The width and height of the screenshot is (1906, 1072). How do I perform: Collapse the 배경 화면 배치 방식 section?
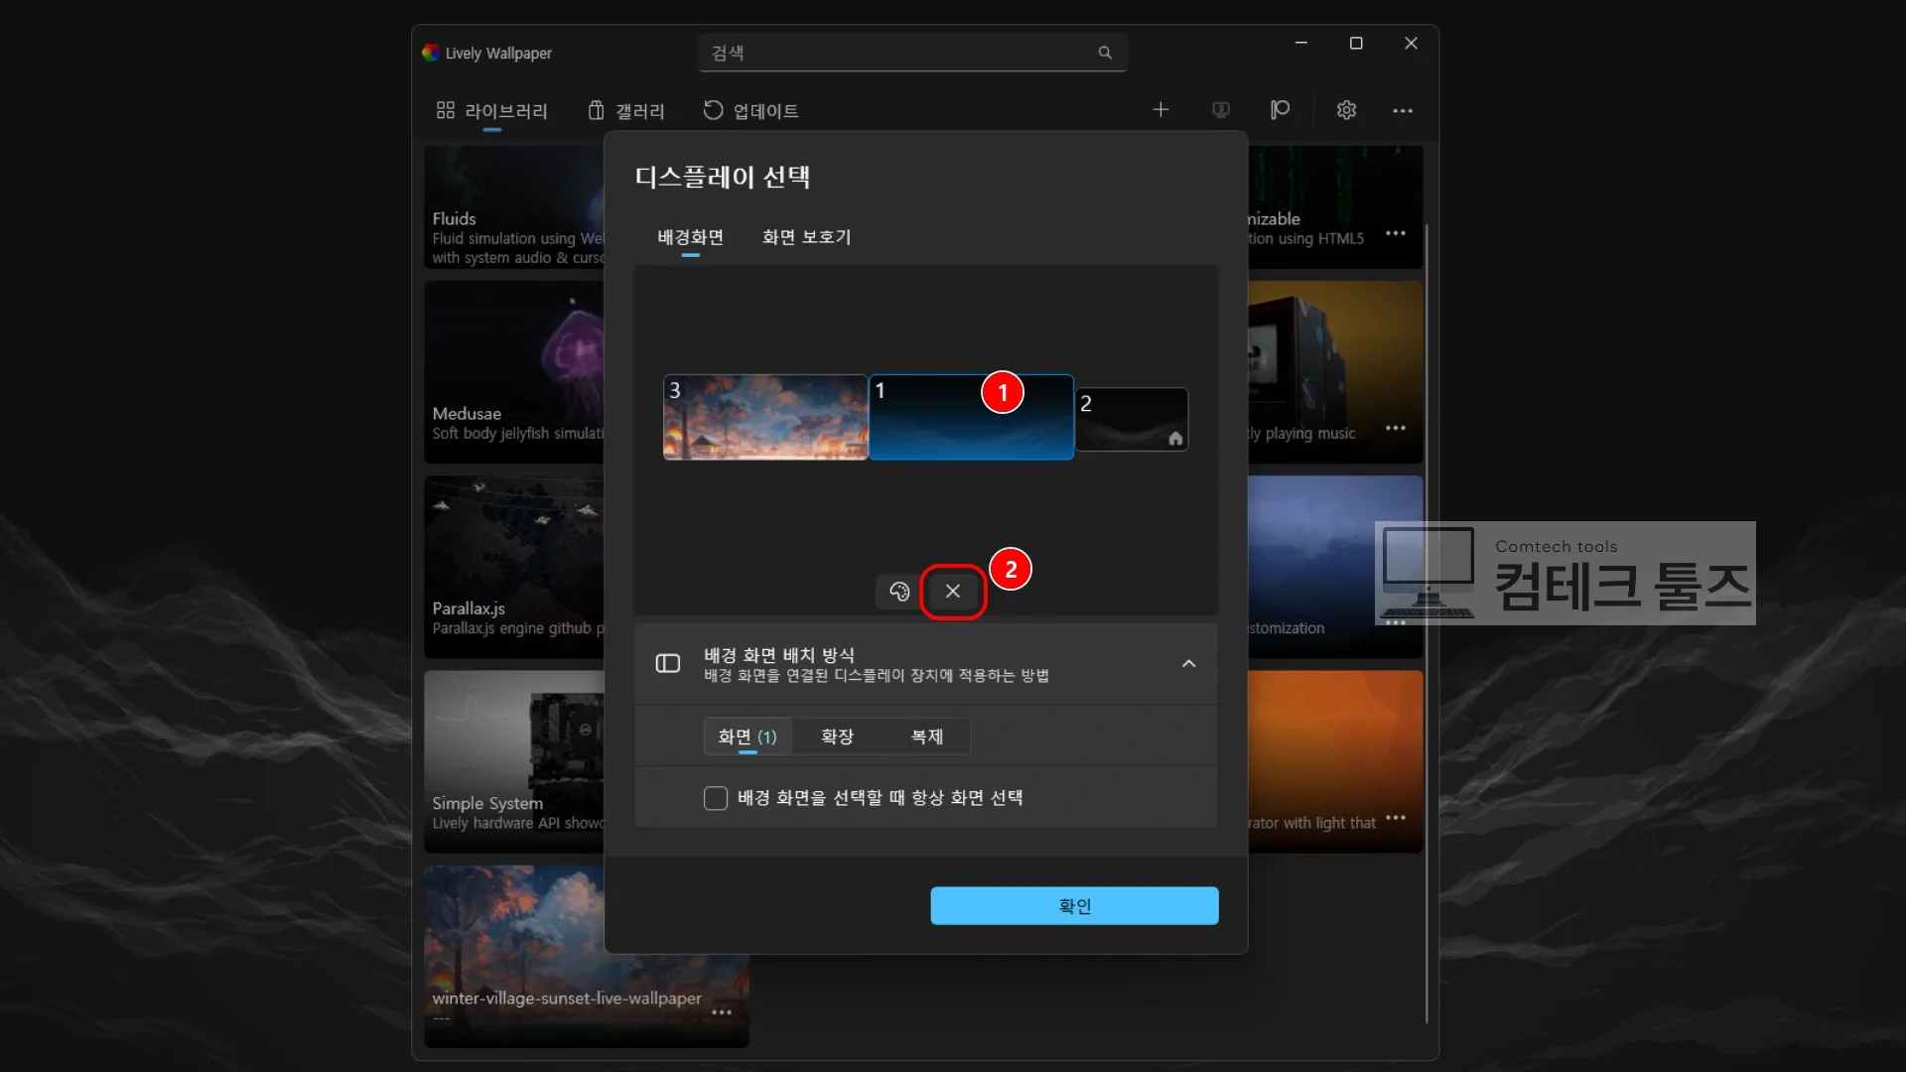coord(1188,664)
